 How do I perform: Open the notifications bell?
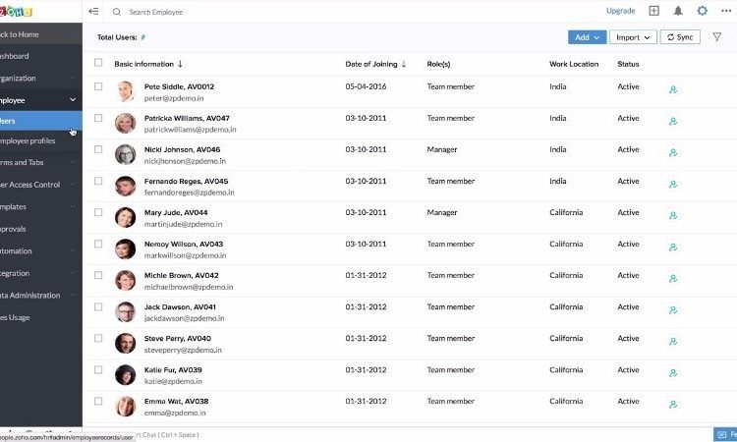coord(678,11)
